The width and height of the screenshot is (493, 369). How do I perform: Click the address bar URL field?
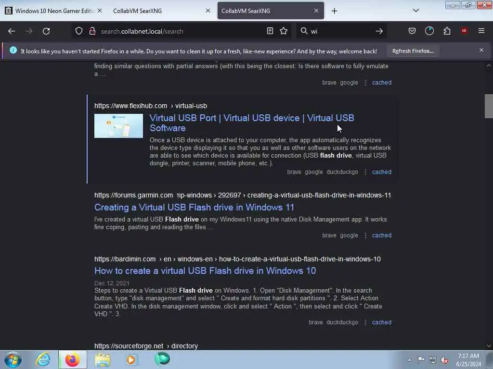pos(181,31)
